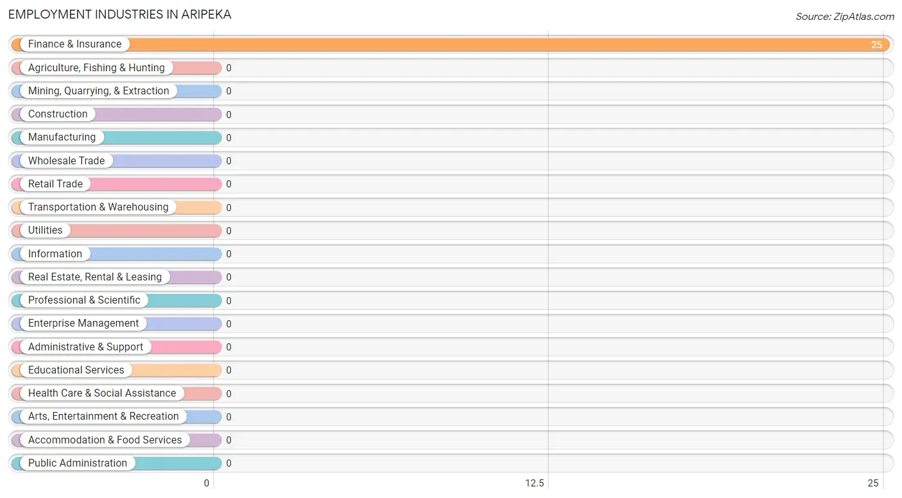Click the Transportation & Warehousing label
Image resolution: width=902 pixels, height=498 pixels.
point(98,207)
